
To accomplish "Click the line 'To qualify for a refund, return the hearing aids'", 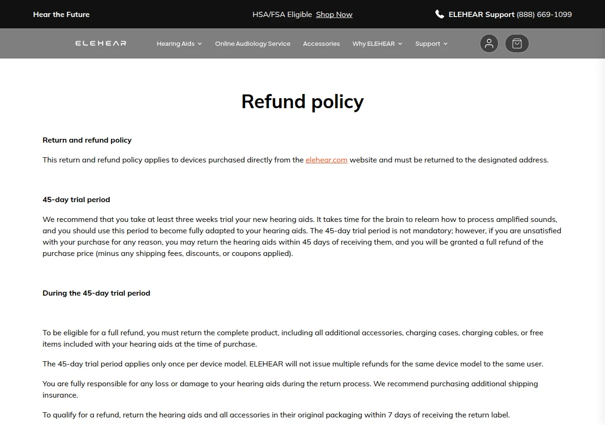I will (x=276, y=415).
